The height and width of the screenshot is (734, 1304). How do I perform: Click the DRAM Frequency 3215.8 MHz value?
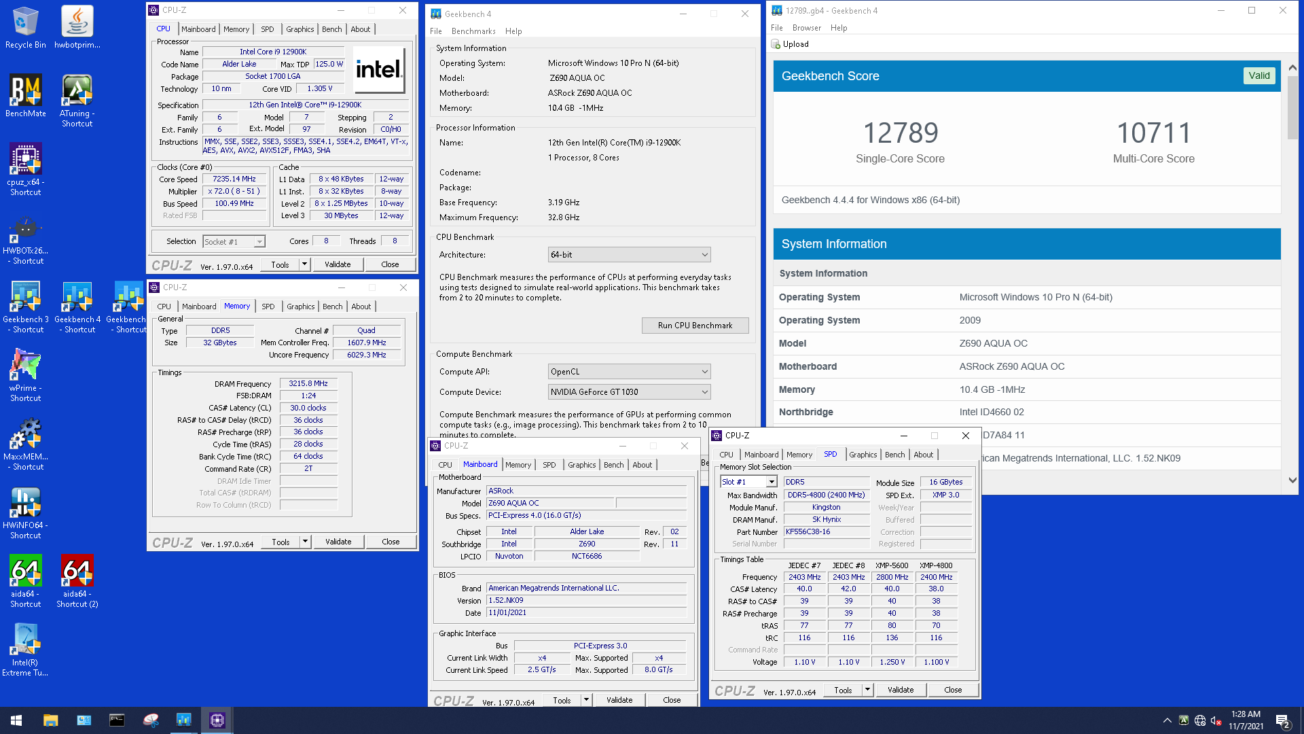coord(308,383)
